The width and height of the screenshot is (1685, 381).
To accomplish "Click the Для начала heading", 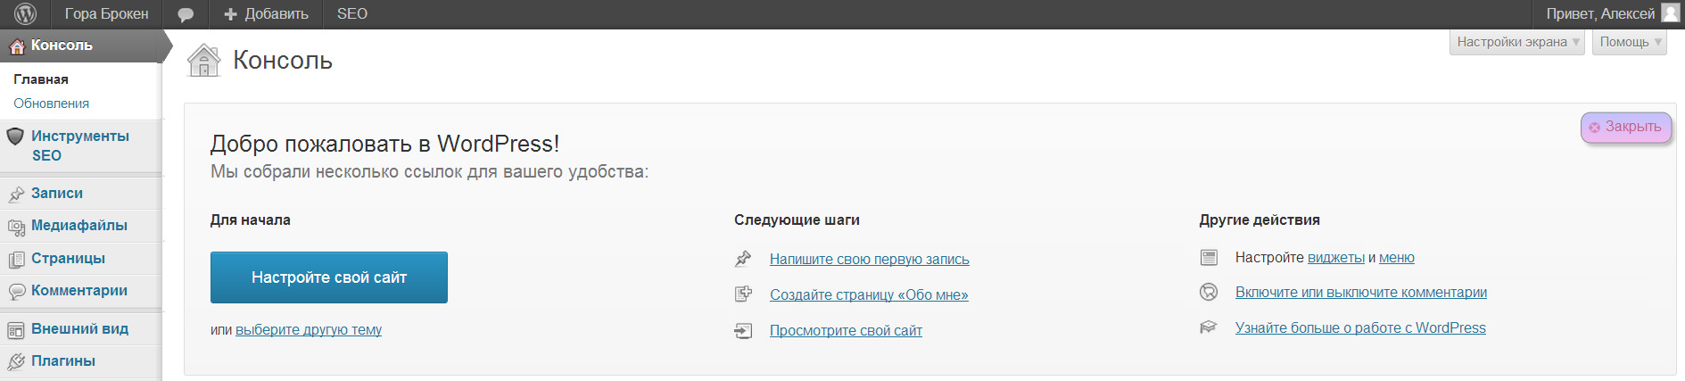I will (x=251, y=220).
